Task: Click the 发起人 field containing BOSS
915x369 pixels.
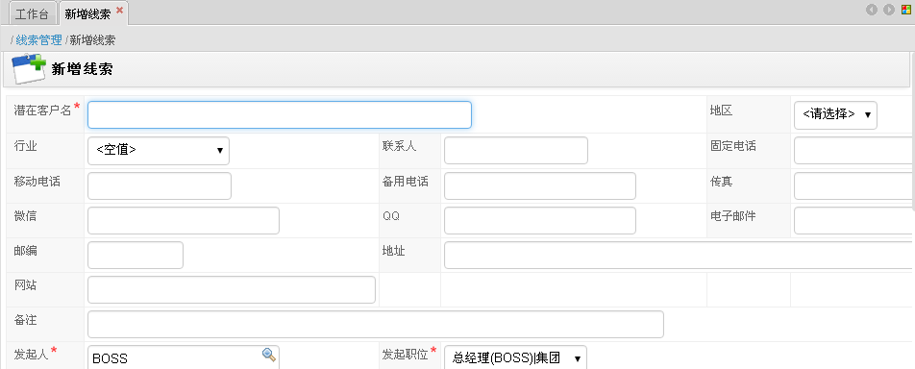Action: 184,357
